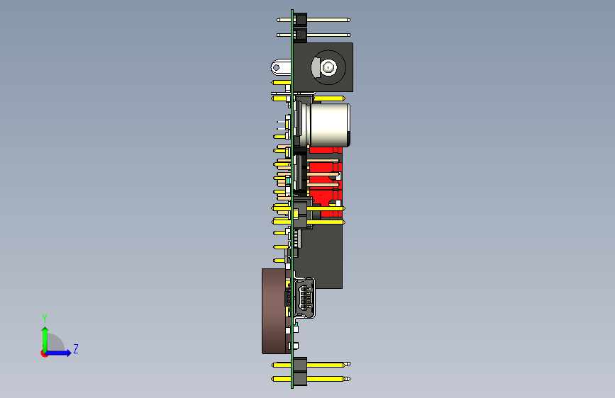Select the mini USB connector on the board

pos(304,297)
